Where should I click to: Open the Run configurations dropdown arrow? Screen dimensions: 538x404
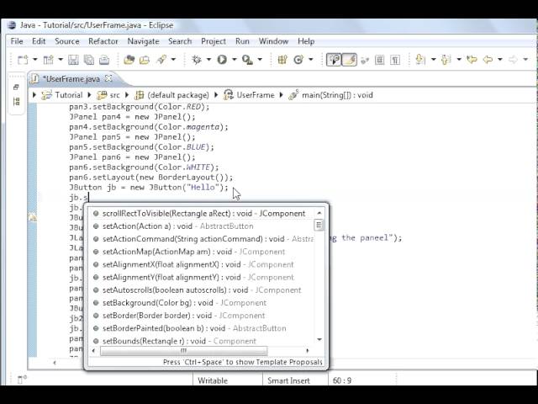[235, 60]
